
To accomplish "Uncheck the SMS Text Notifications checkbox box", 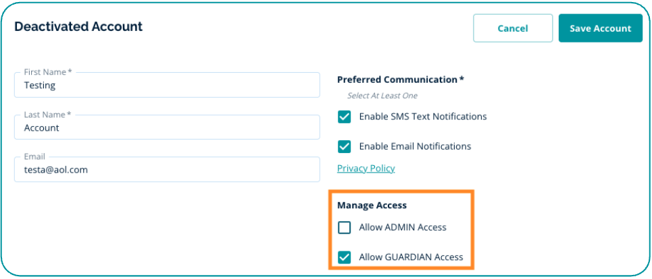I will coord(345,117).
